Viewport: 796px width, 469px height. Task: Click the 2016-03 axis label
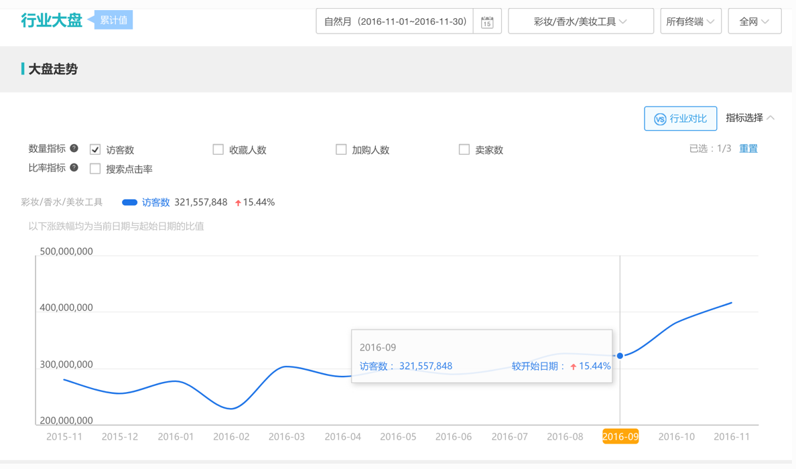pyautogui.click(x=287, y=437)
